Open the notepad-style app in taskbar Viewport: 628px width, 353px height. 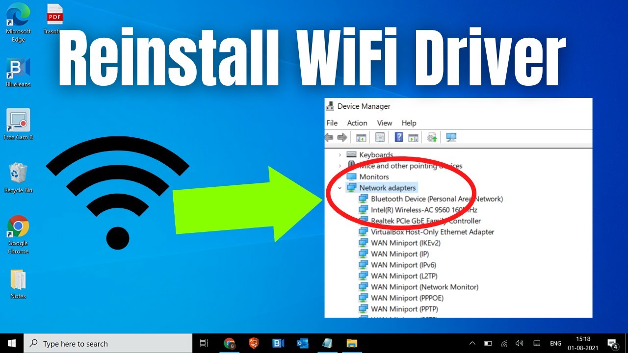click(x=327, y=343)
